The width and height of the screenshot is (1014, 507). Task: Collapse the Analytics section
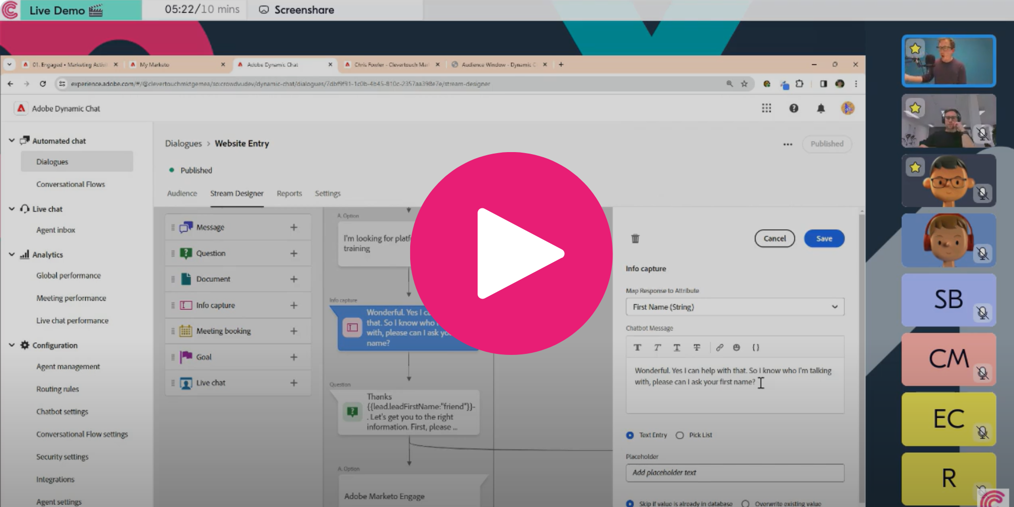12,254
